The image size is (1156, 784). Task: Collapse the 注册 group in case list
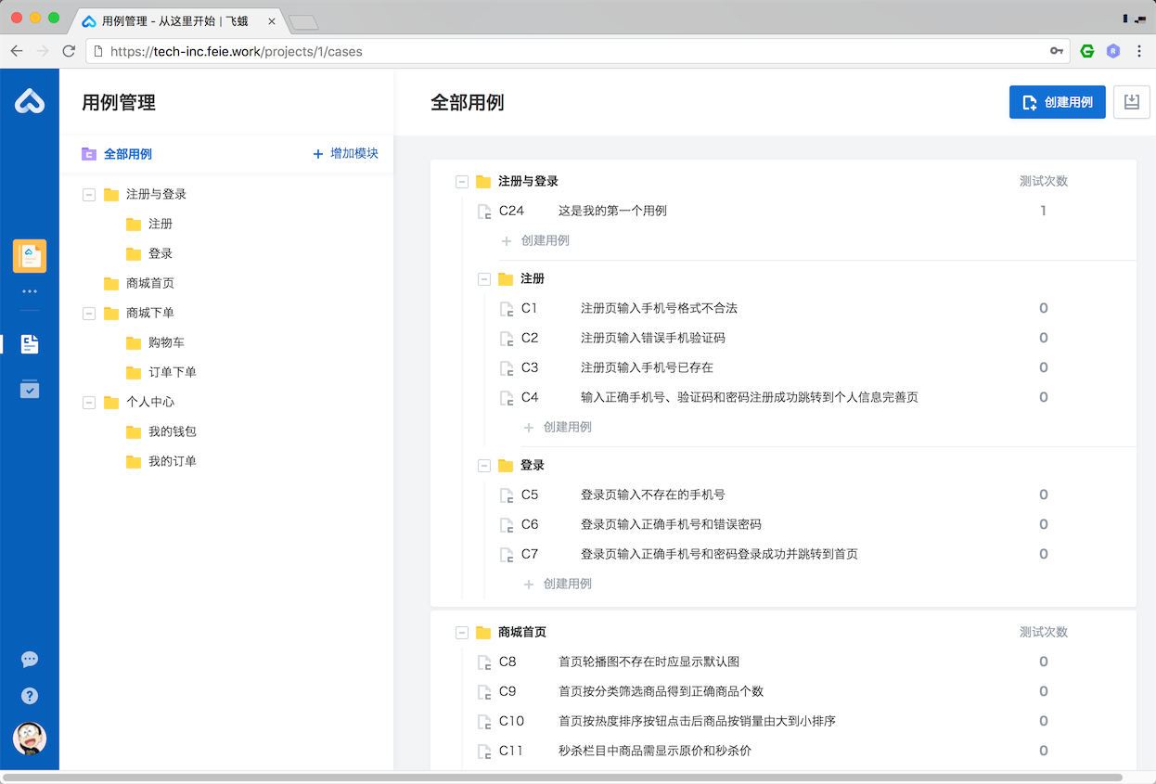tap(484, 278)
